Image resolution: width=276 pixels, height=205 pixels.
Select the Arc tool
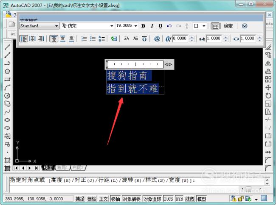point(7,87)
